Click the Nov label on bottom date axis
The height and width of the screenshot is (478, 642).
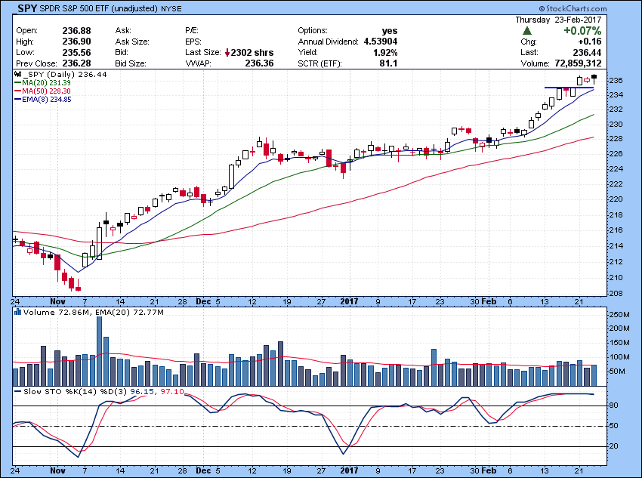(57, 470)
